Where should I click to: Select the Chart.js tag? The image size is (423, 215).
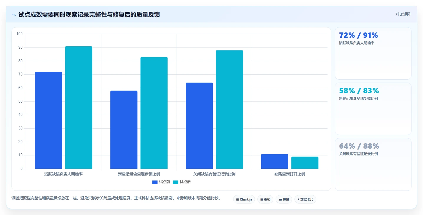click(244, 199)
